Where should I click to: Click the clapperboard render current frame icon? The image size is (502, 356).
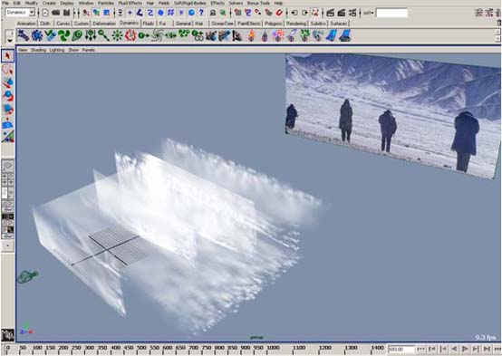click(331, 13)
